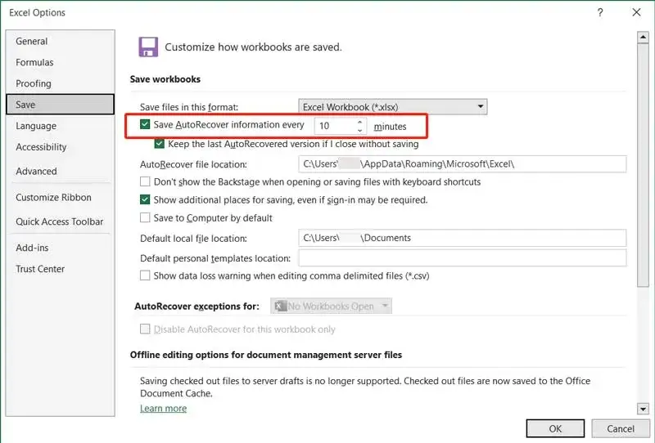Click Offline editing options section heading
Image resolution: width=655 pixels, height=443 pixels.
[x=265, y=355]
